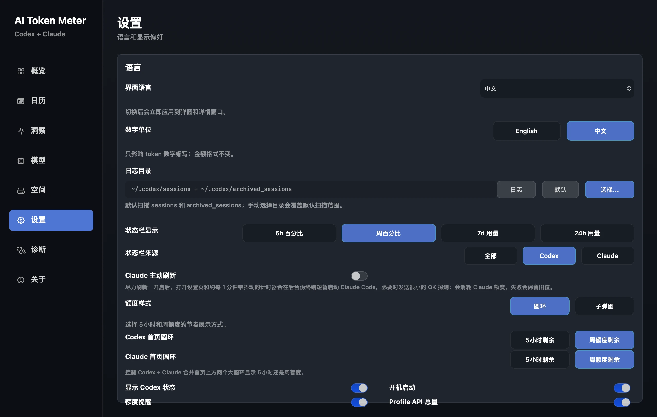This screenshot has height=417, width=657.
Task: Click the log directory path field
Action: (311, 189)
